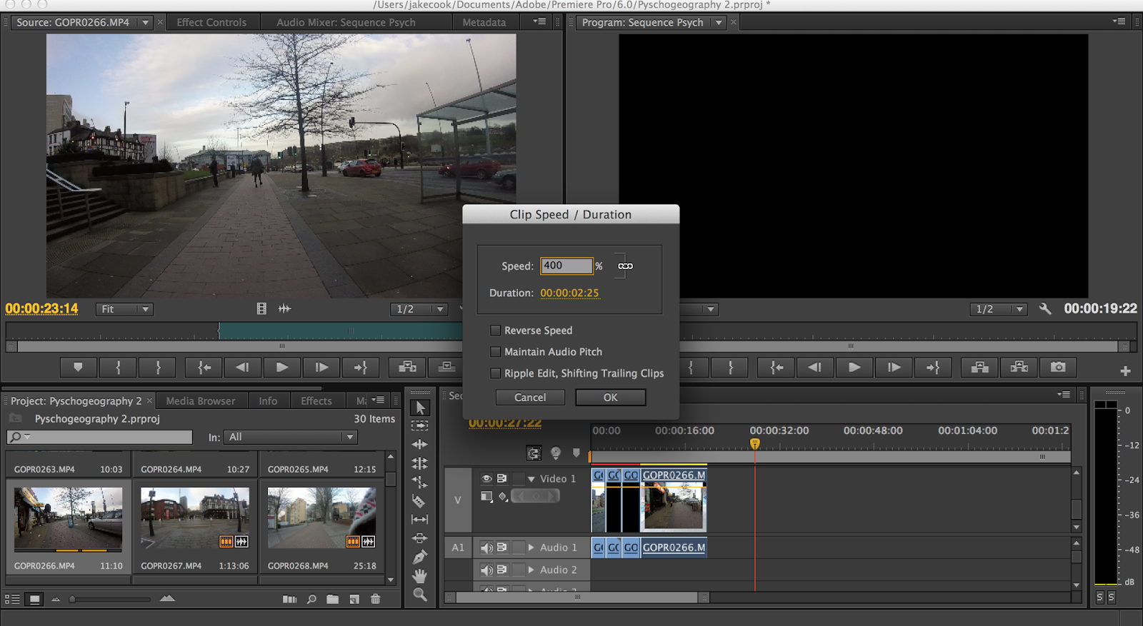1143x626 pixels.
Task: Select the Pen tool
Action: (420, 557)
